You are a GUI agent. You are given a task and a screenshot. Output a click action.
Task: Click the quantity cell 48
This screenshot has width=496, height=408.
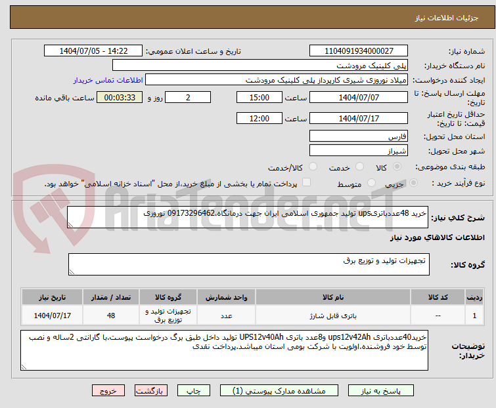pos(111,316)
